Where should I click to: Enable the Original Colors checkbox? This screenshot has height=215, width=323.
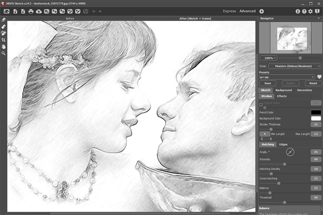point(261,104)
